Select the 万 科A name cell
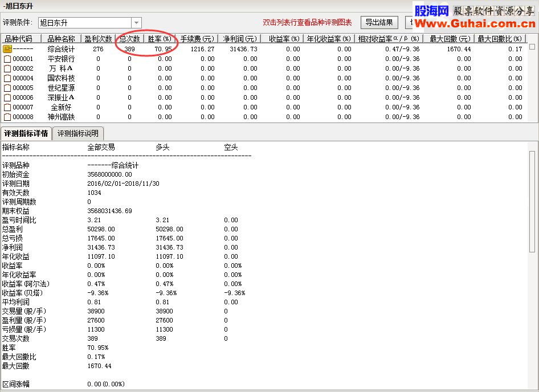Screen dimensions: 539x392 [61, 68]
